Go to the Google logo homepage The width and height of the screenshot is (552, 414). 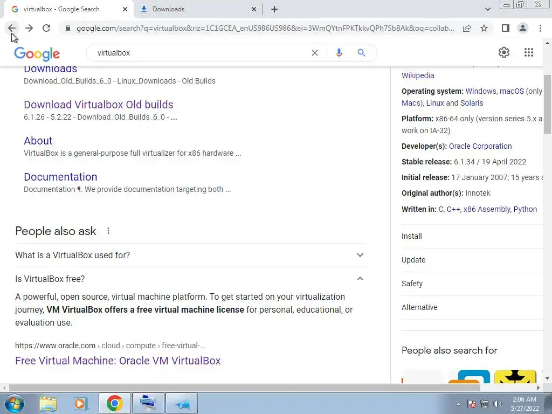(x=37, y=54)
